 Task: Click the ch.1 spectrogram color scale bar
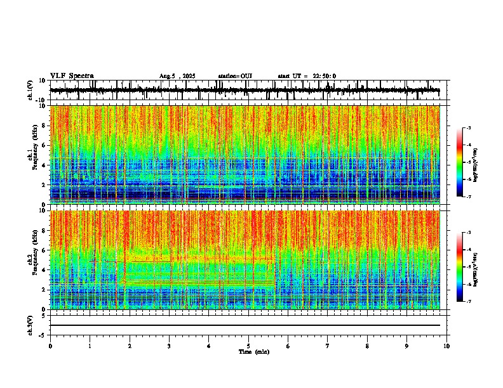460,162
